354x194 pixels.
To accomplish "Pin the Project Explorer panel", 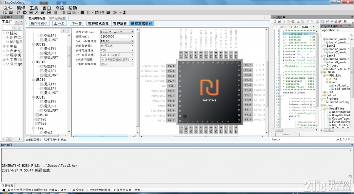I will tap(349, 26).
